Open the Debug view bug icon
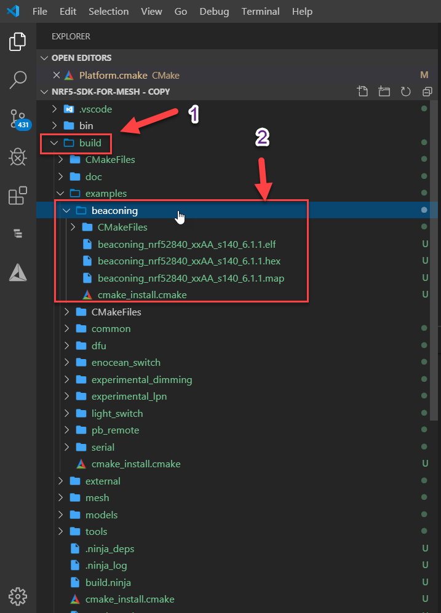441x613 pixels. click(18, 157)
